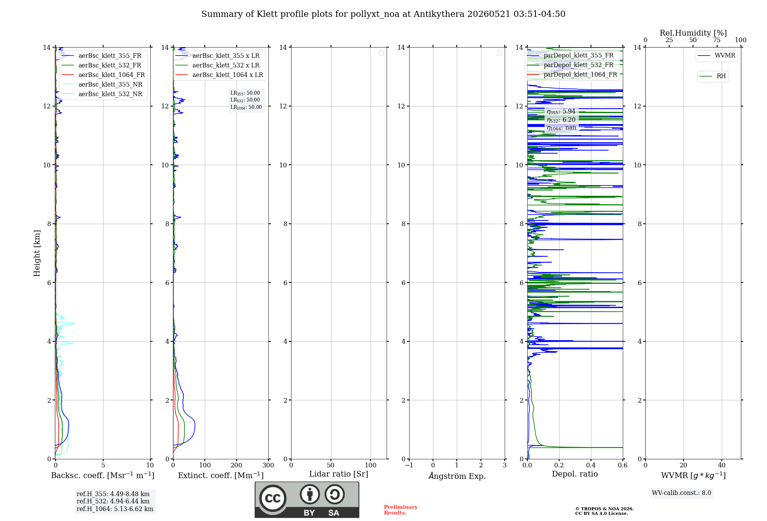The image size is (767, 521).
Task: Click the 300 tick on Extinct. coeff. axis
Action: click(x=268, y=465)
